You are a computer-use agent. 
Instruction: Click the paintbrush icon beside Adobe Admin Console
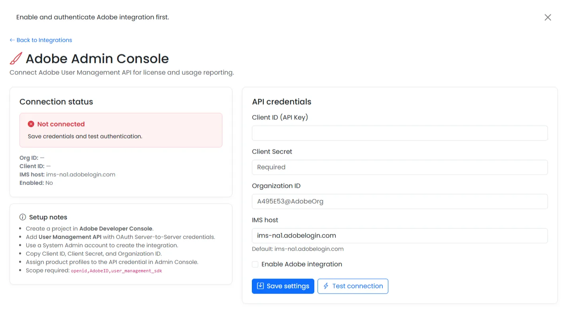tap(16, 58)
